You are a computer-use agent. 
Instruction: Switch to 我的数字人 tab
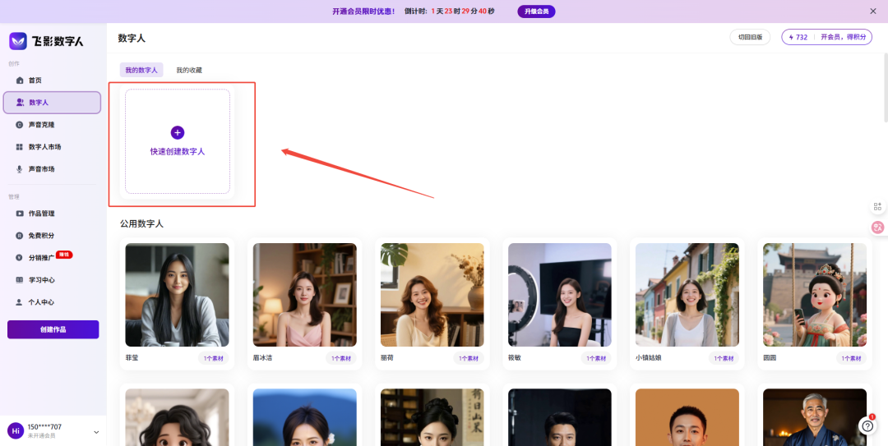[x=141, y=70]
